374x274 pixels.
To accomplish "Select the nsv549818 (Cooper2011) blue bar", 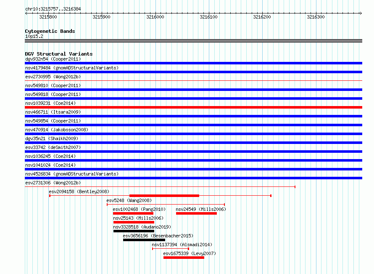I will coord(193,98).
